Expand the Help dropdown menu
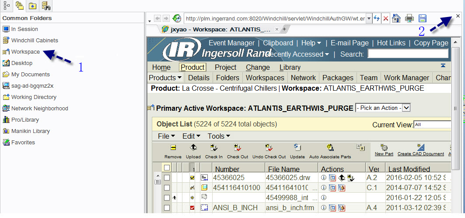 [311, 43]
